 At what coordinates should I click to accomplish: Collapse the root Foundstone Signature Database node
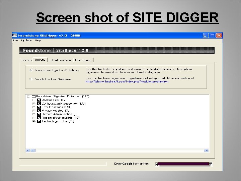pyautogui.click(x=28, y=97)
